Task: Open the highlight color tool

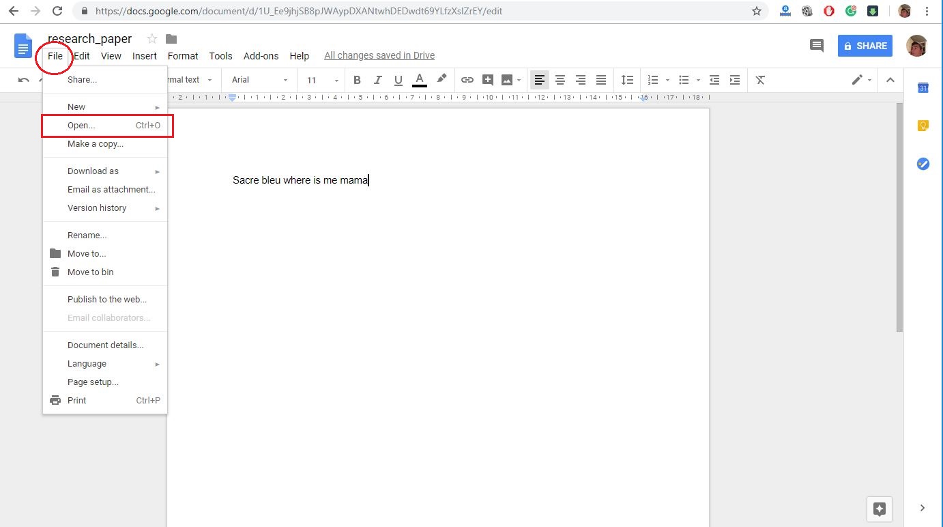Action: 441,79
